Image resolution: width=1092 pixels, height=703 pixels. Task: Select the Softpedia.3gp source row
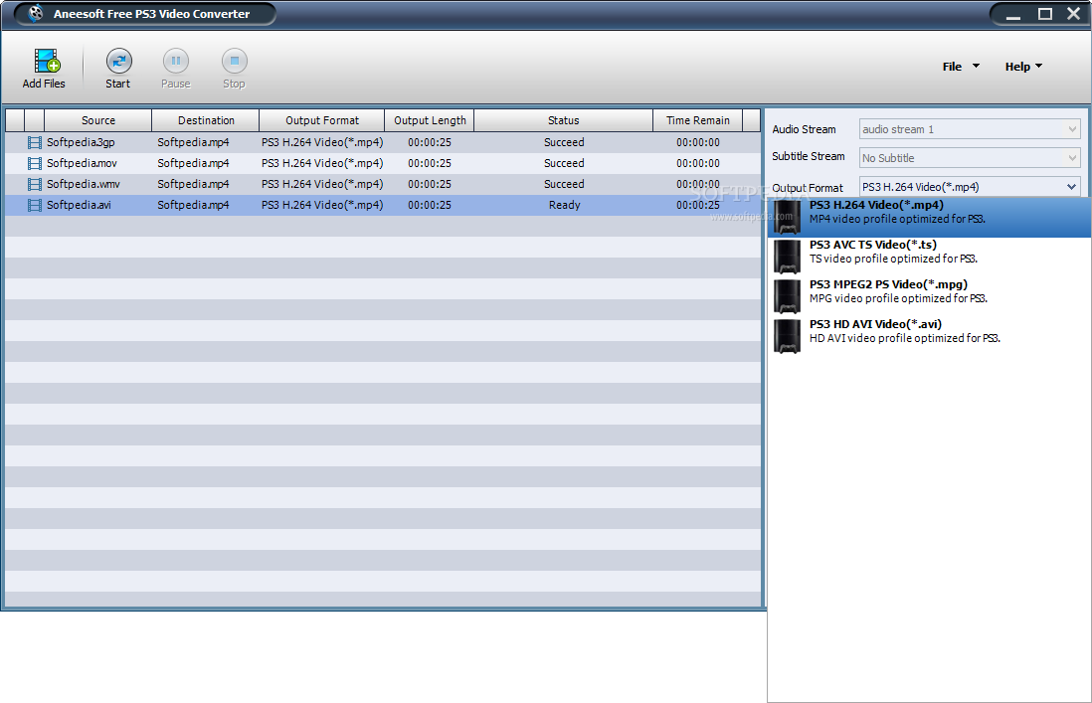(81, 143)
